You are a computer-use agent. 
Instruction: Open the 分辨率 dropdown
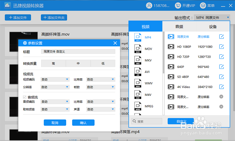click(55, 87)
